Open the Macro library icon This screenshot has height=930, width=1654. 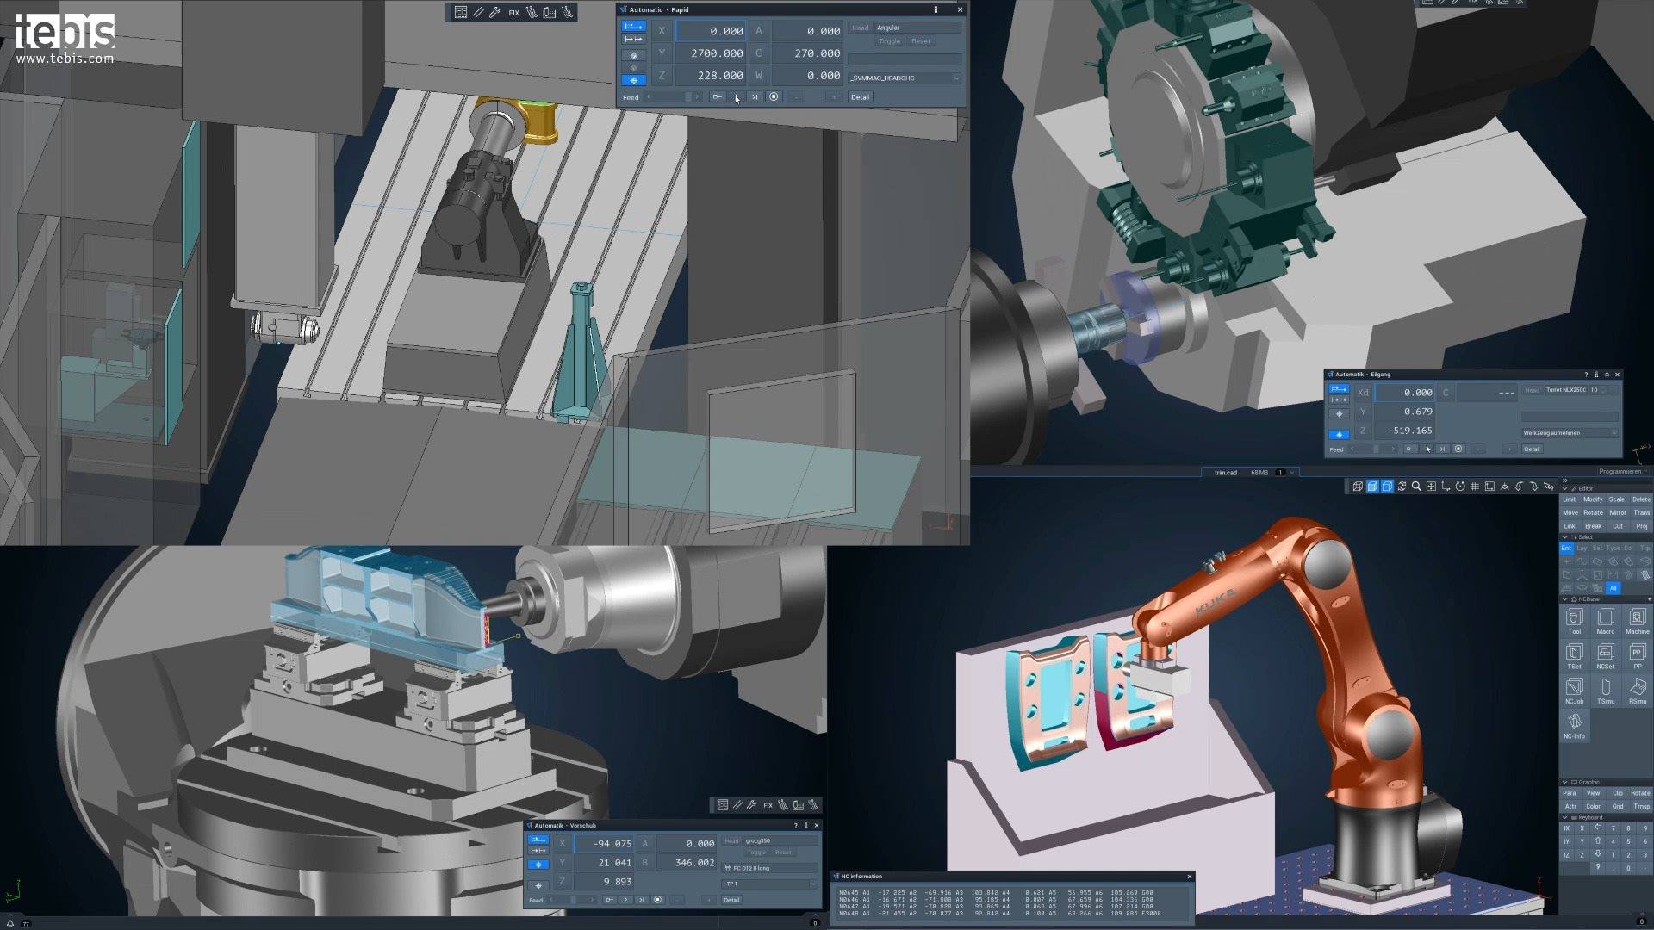click(x=1606, y=621)
